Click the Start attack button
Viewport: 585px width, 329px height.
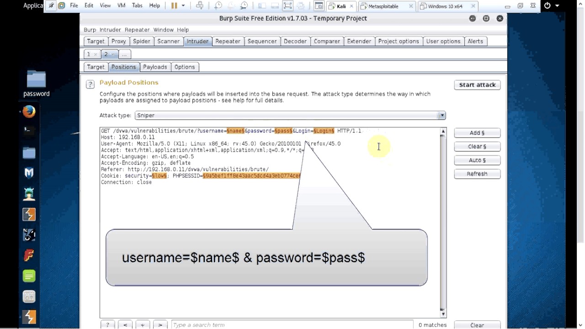point(477,85)
